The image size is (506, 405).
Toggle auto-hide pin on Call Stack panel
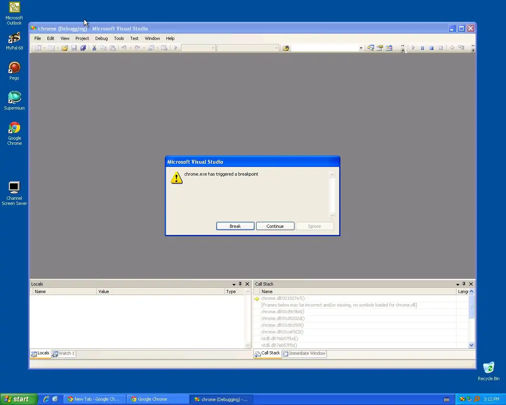(464, 284)
